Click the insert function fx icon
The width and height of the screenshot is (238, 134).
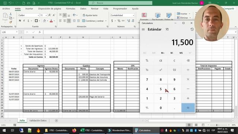(40, 32)
